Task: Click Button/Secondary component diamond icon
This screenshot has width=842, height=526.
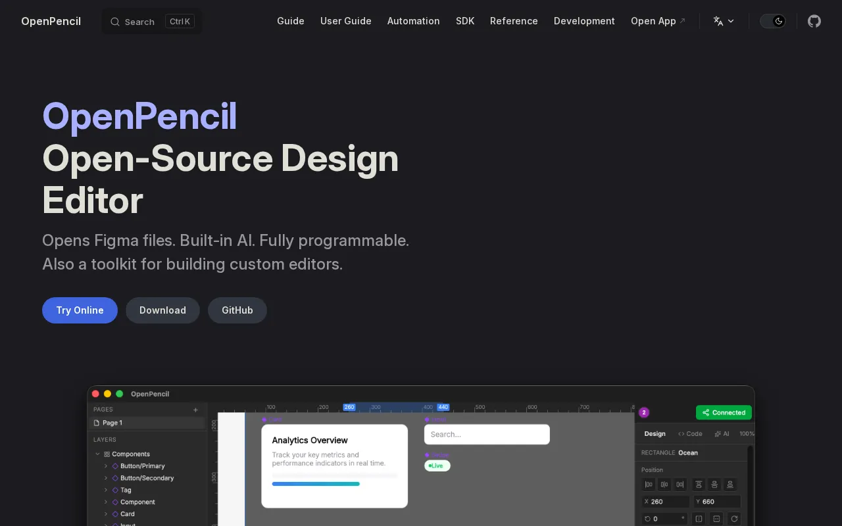Action: pyautogui.click(x=115, y=478)
